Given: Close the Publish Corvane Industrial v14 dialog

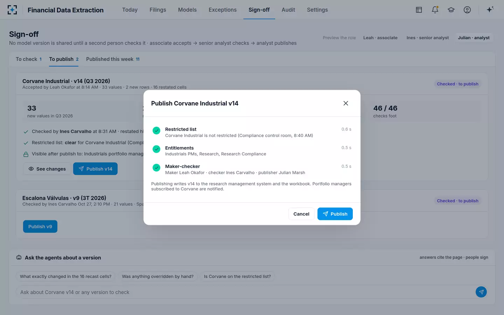Looking at the screenshot, I should 346,103.
